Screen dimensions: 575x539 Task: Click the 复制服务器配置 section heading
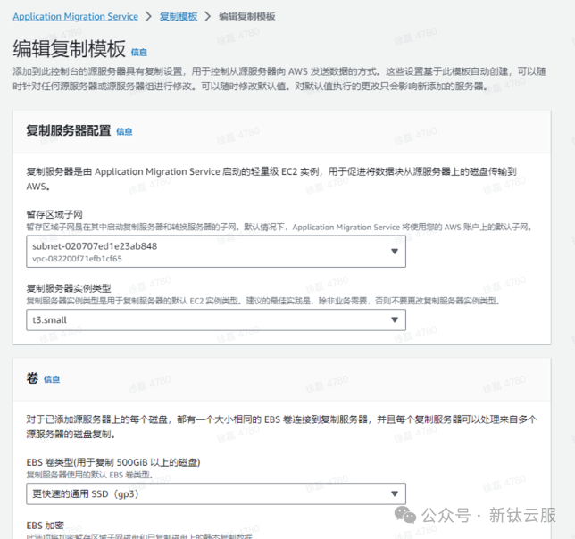click(x=69, y=130)
